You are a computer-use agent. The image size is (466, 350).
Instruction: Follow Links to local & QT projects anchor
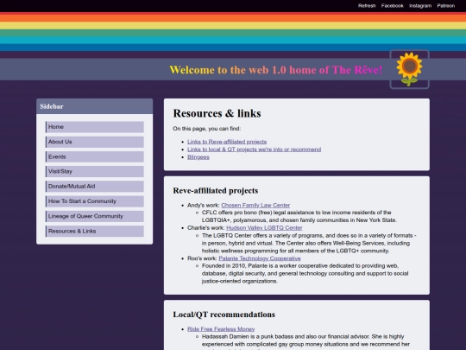point(254,150)
